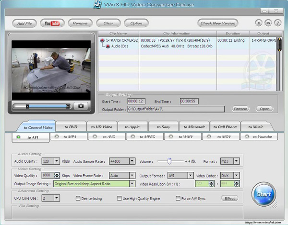Click the Volume slider handle
288x225 pixels.
(169, 161)
